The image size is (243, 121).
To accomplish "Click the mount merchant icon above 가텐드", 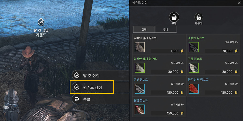I will tap(41, 22).
